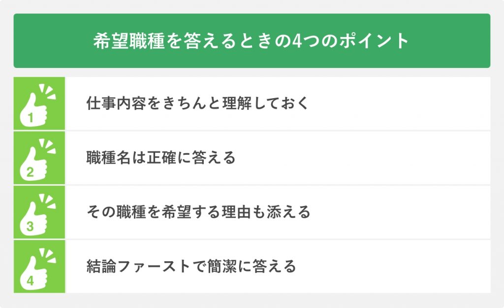Click the text その職種を希望する理由も添える
The image size is (504, 308).
click(198, 212)
